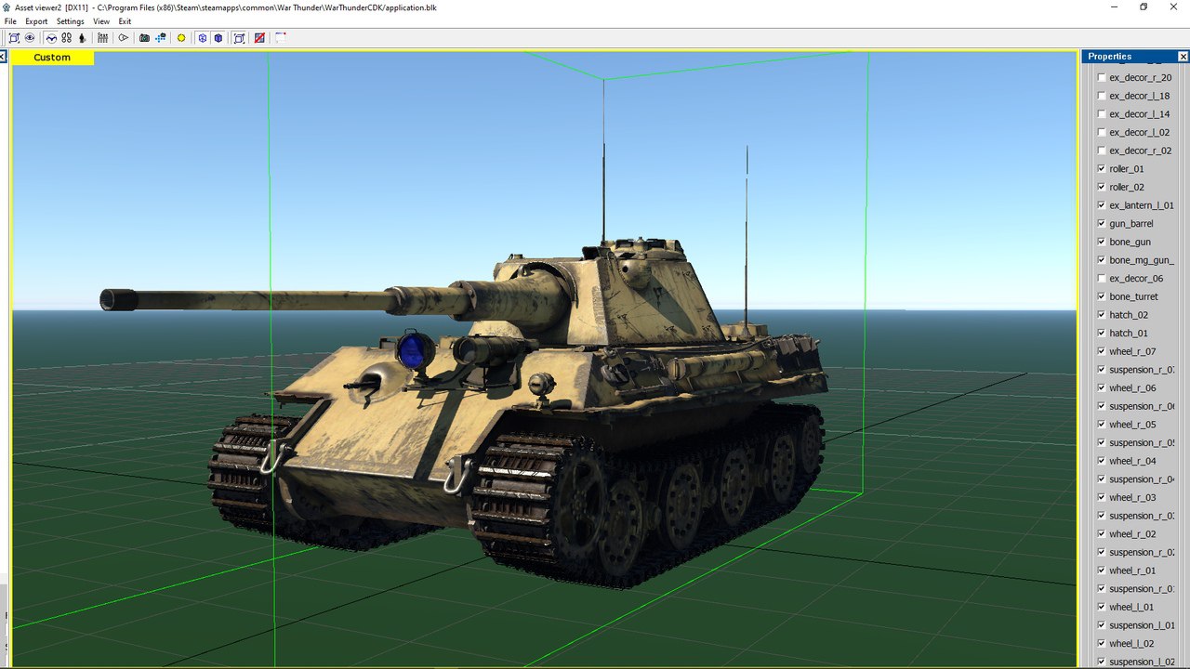The height and width of the screenshot is (669, 1190).
Task: Click the black character figure toolbar icon
Action: point(82,38)
